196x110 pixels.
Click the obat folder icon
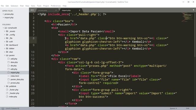point(7,52)
